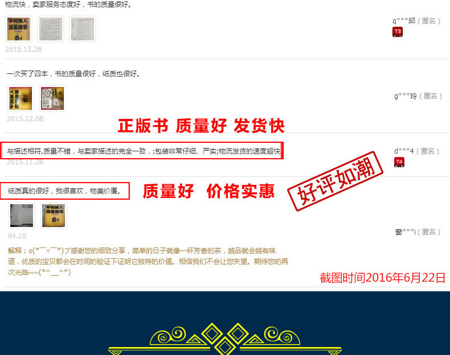Click the T4 badge under d***4
450x355 pixels.
point(399,162)
